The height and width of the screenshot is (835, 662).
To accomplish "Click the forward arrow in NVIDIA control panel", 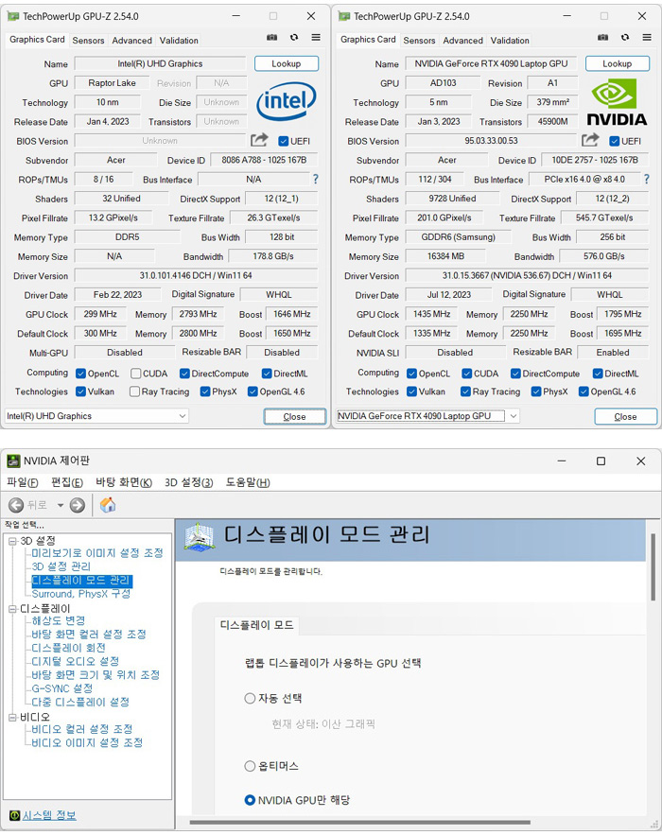I will click(x=78, y=505).
